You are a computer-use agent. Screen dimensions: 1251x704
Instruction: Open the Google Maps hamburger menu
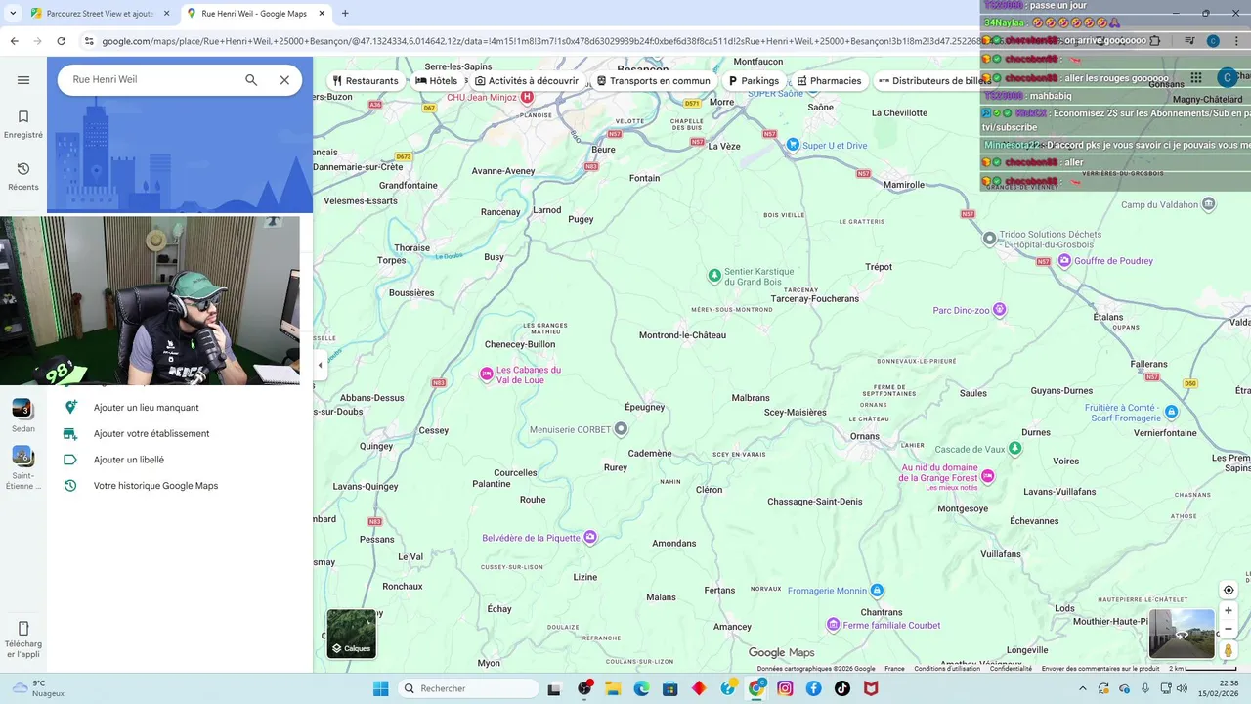[x=23, y=80]
